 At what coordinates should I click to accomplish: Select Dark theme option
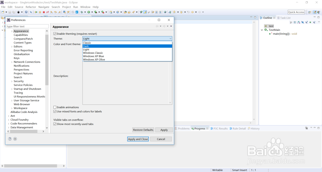point(127,46)
